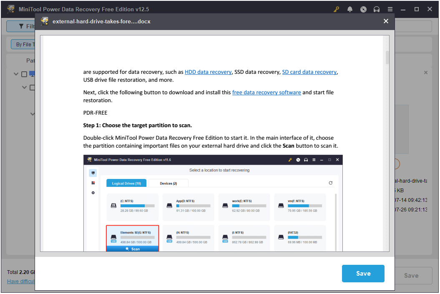Image resolution: width=440 pixels, height=294 pixels.
Task: Switch to the By File Type tab
Action: (x=24, y=44)
